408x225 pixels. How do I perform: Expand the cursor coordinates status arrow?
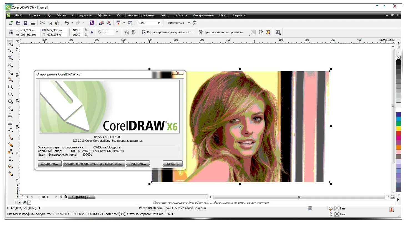[x=39, y=208]
